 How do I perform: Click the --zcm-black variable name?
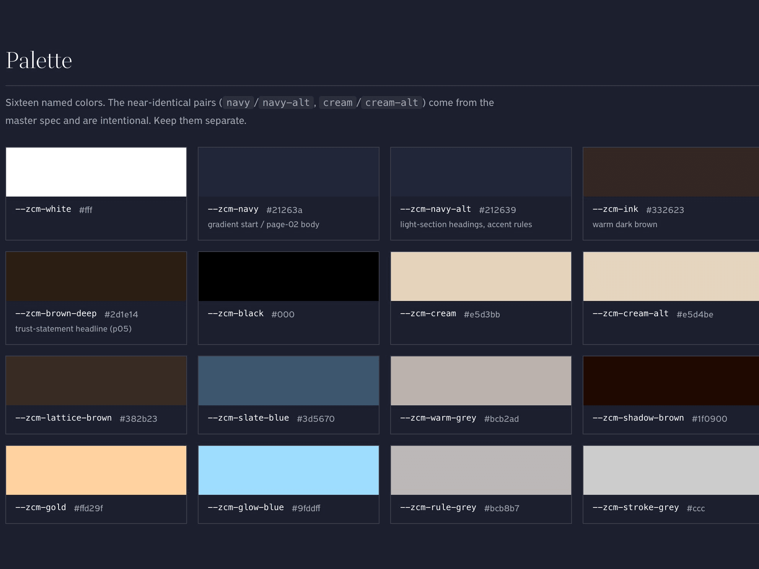[236, 314]
